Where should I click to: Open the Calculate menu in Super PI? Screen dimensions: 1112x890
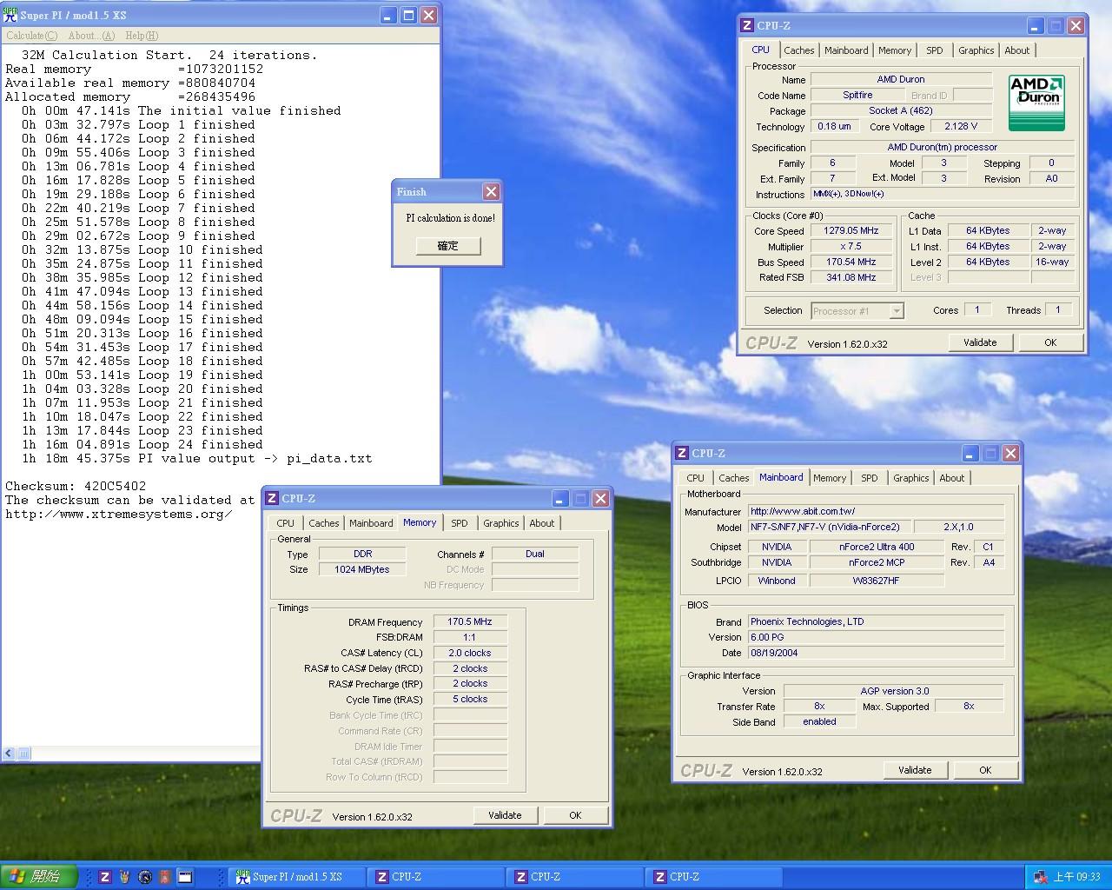coord(31,36)
